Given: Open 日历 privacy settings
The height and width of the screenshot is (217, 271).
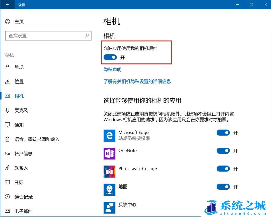Looking at the screenshot, I should click(19, 182).
